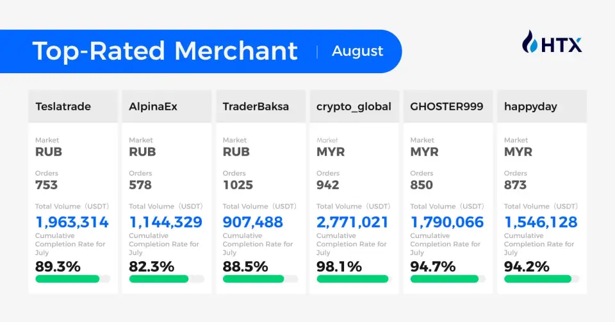Open the Teslatrade merchant header

tap(73, 106)
